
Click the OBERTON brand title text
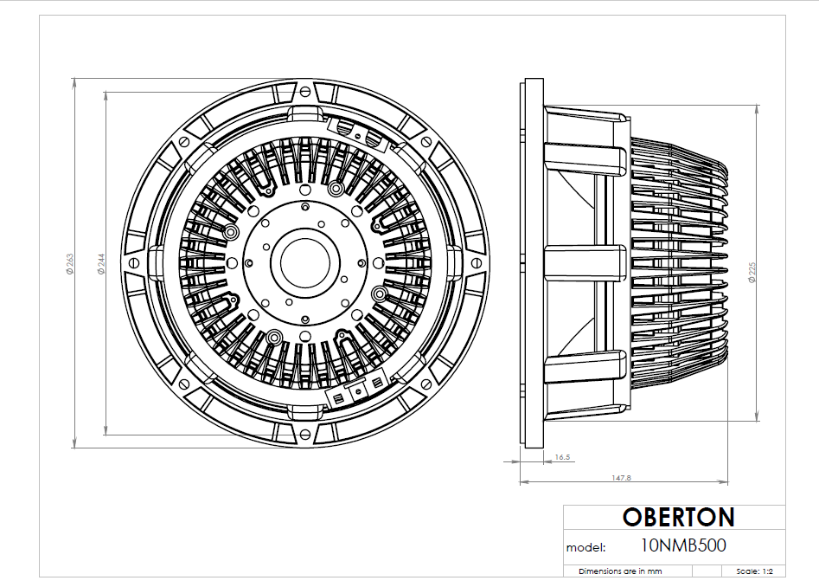[678, 518]
